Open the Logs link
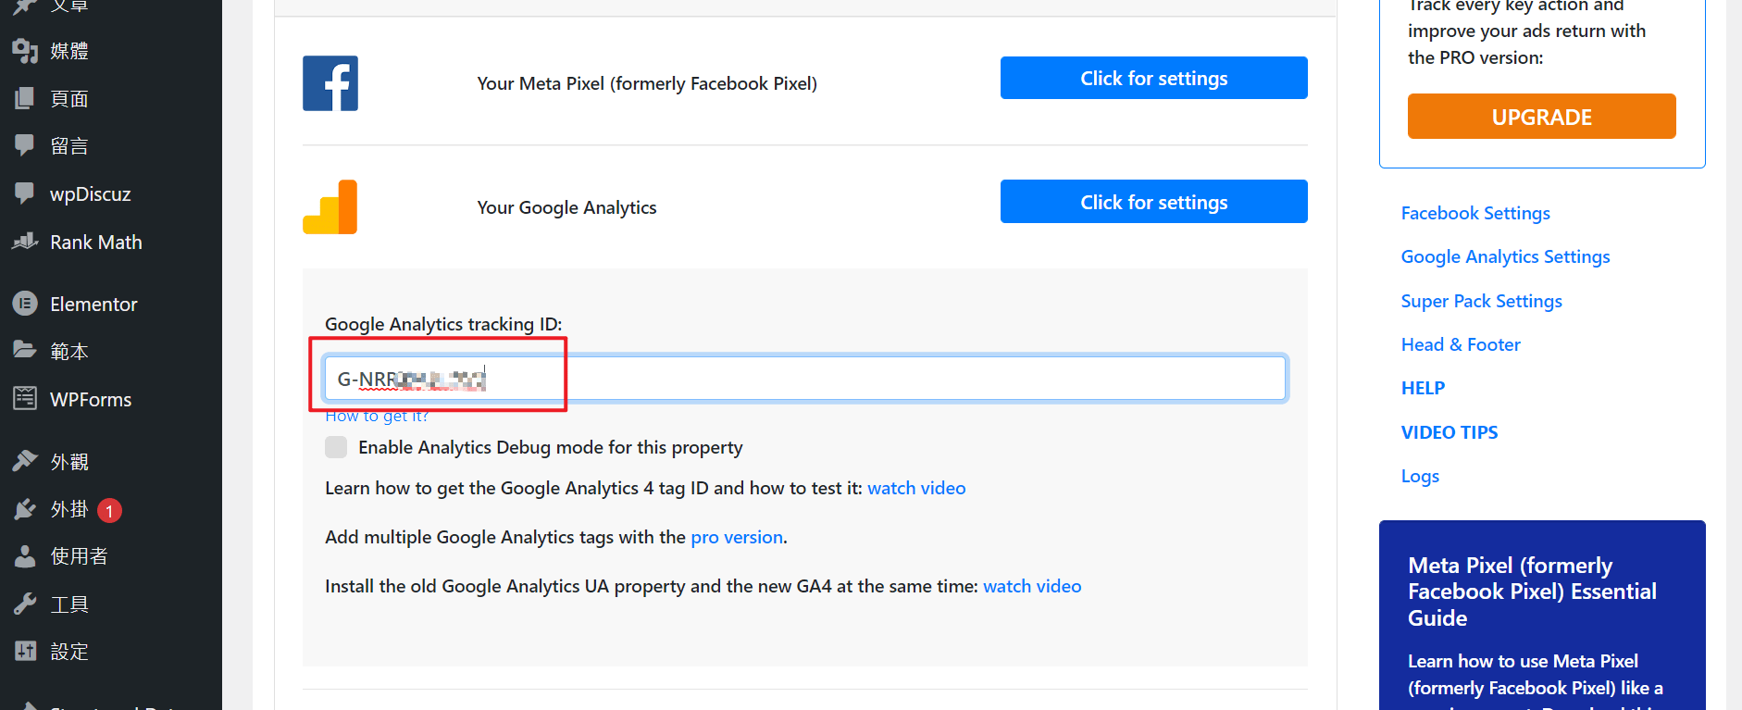The width and height of the screenshot is (1742, 710). pos(1420,476)
